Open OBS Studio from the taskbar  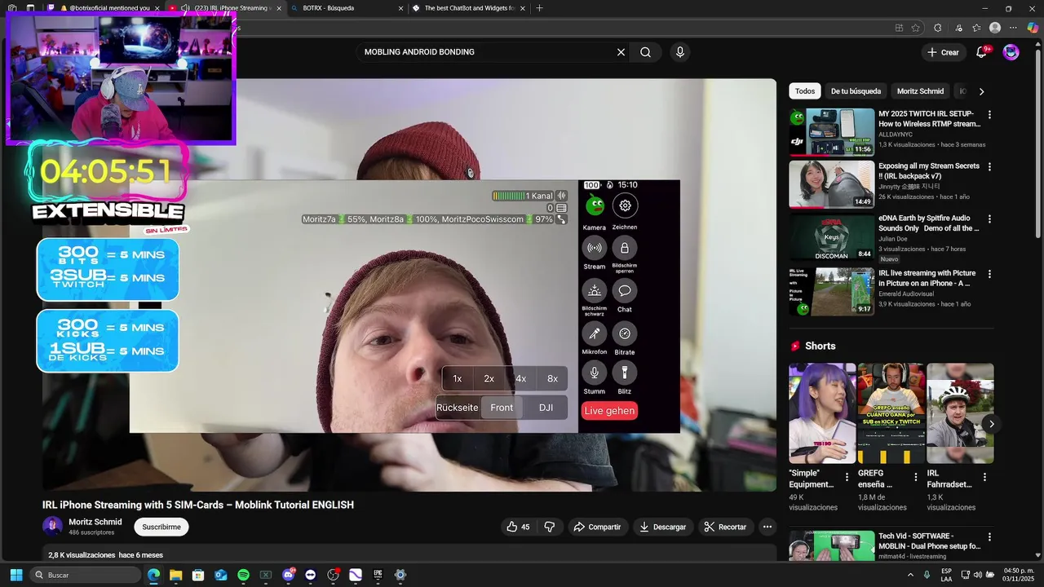point(333,575)
